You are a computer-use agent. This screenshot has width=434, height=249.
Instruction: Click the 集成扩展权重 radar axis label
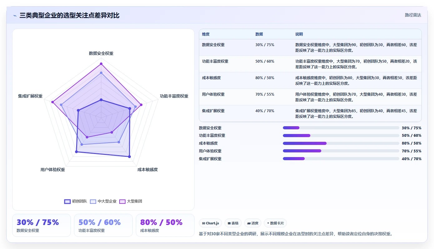click(x=30, y=96)
